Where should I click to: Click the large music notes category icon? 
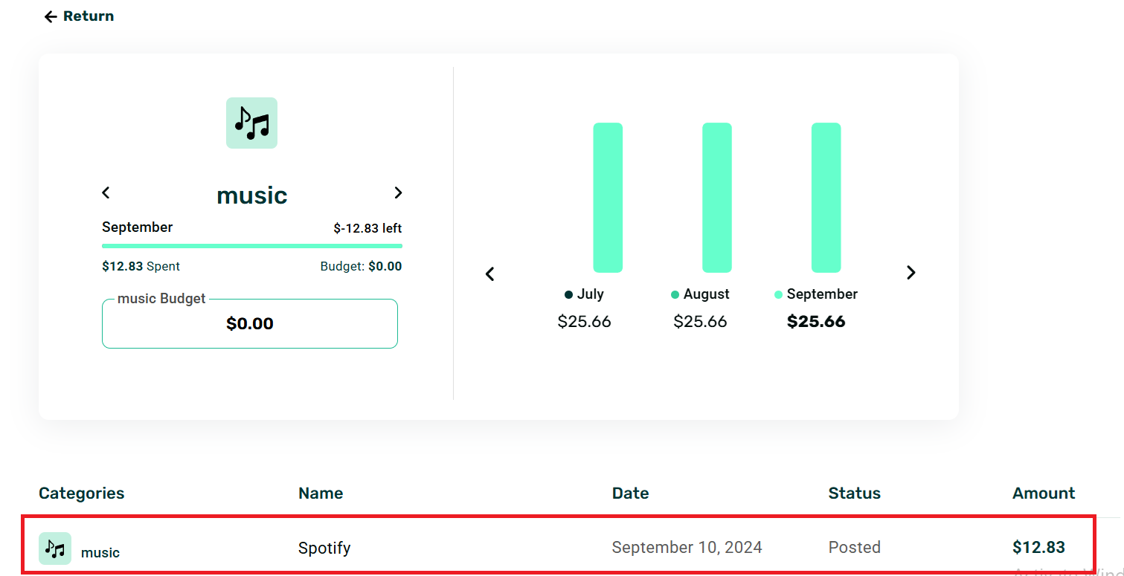tap(251, 123)
